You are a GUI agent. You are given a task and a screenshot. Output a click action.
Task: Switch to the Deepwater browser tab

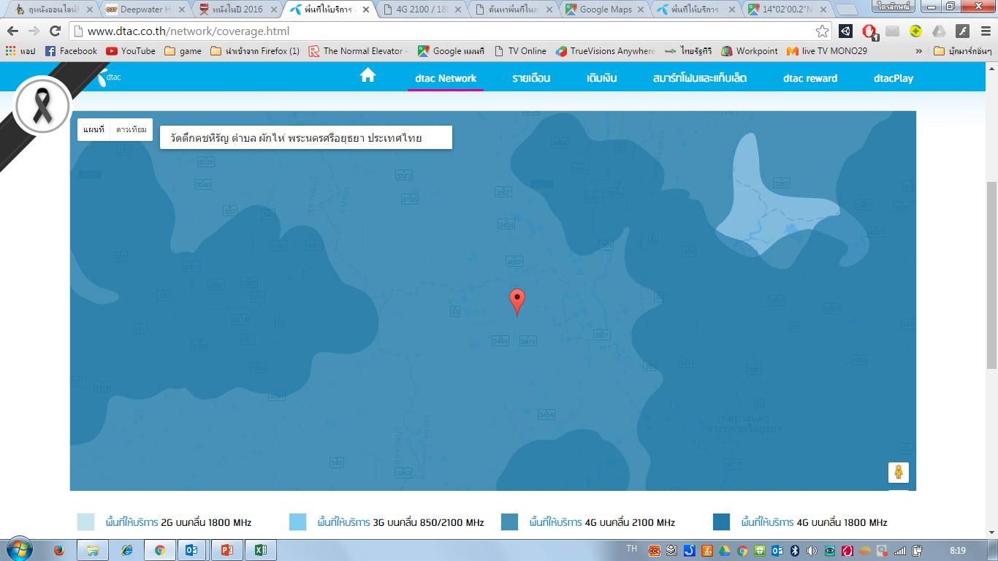click(x=143, y=9)
